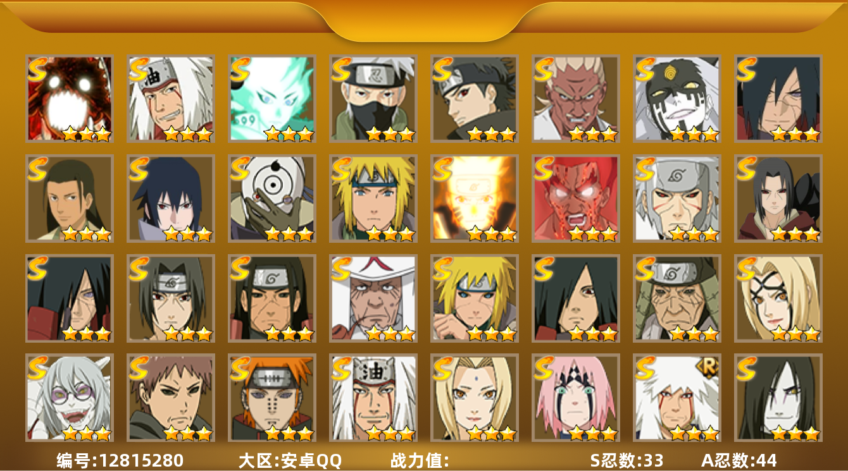
Task: Choose the pink-haired Sakura portrait
Action: click(x=576, y=398)
